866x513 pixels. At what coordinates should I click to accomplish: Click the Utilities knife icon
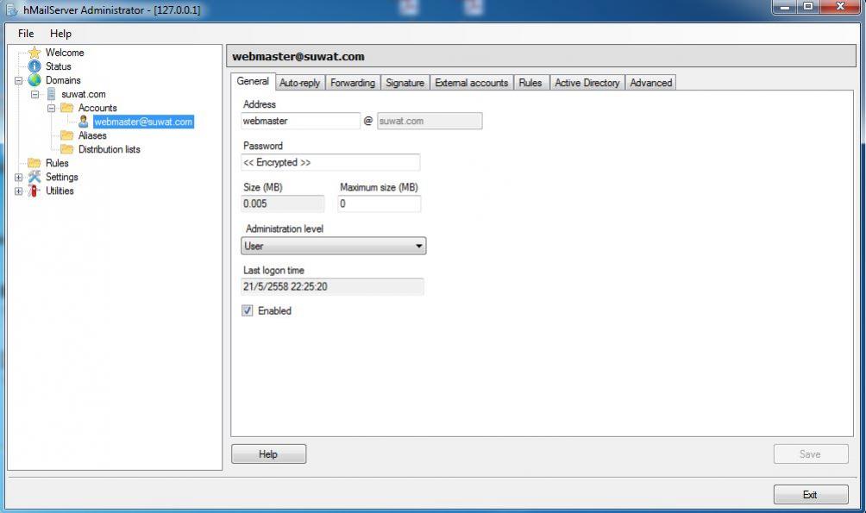pos(35,191)
